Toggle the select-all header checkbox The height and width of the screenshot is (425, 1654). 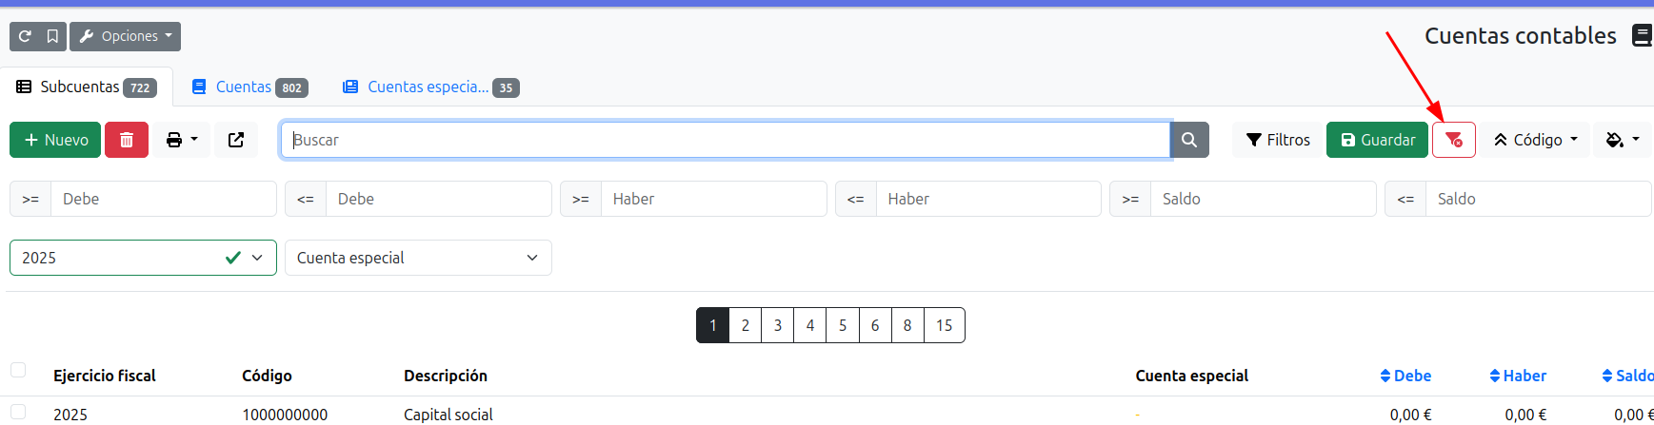18,370
